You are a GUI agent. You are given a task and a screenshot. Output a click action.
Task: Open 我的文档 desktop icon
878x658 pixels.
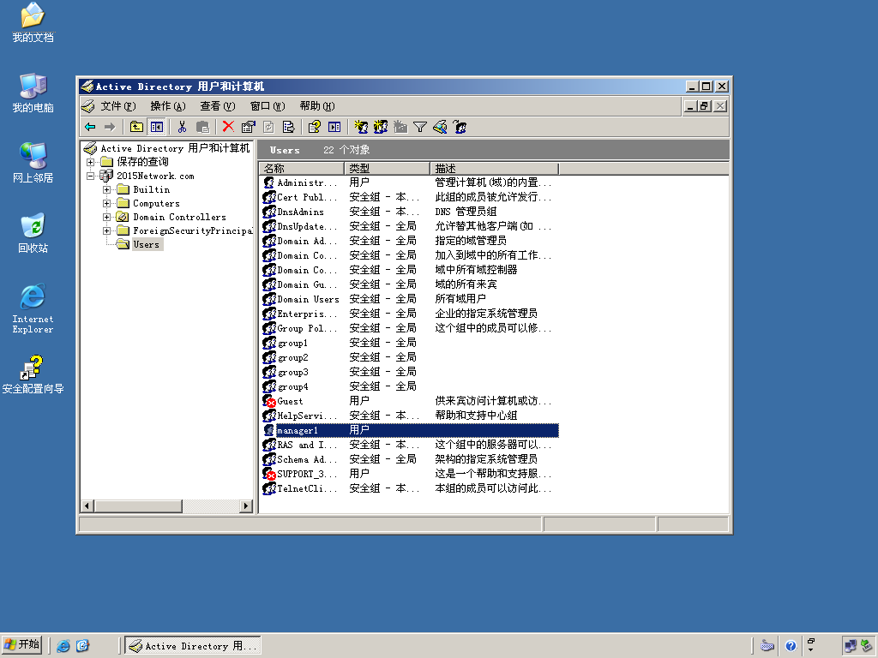[33, 23]
